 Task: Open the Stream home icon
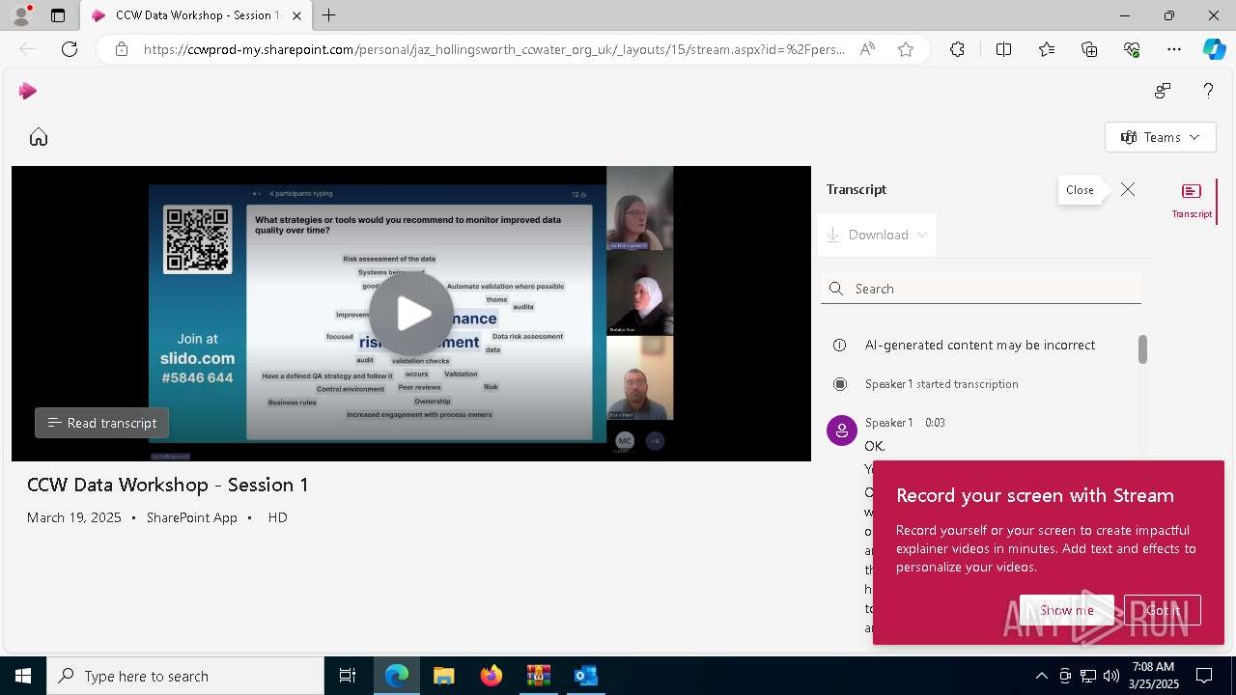[39, 137]
